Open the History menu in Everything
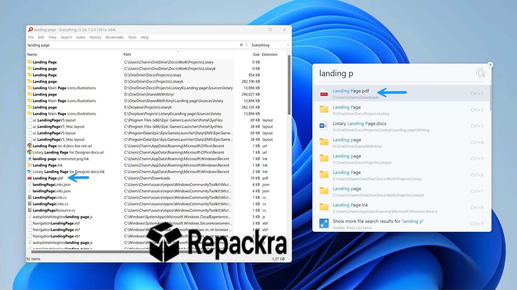Image resolution: width=517 pixels, height=290 pixels. [x=95, y=37]
